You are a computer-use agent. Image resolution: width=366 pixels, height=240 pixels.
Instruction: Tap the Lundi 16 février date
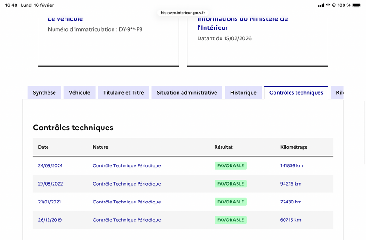pyautogui.click(x=38, y=5)
